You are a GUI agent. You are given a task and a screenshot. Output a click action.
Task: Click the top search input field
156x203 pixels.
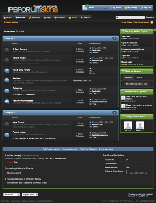pyautogui.click(x=130, y=17)
